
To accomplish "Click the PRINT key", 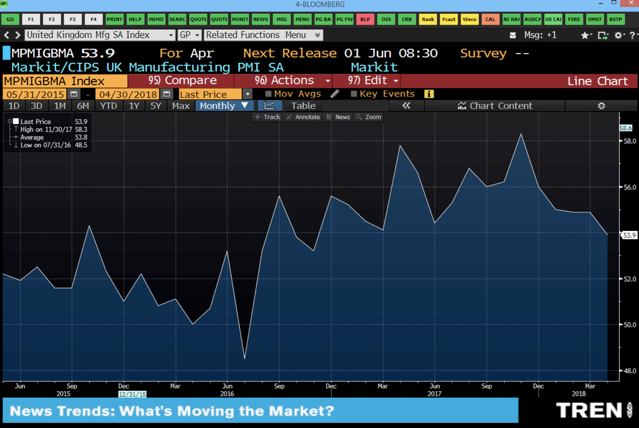I will [x=115, y=19].
